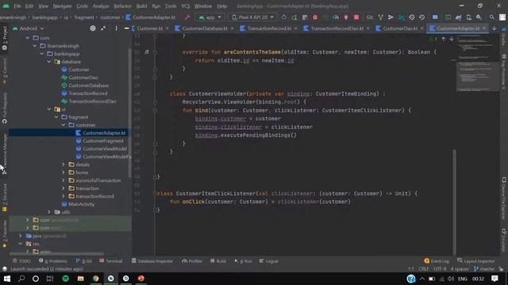Viewport: 508px width, 285px height.
Task: Click the Make Project hammer icon
Action: (187, 17)
